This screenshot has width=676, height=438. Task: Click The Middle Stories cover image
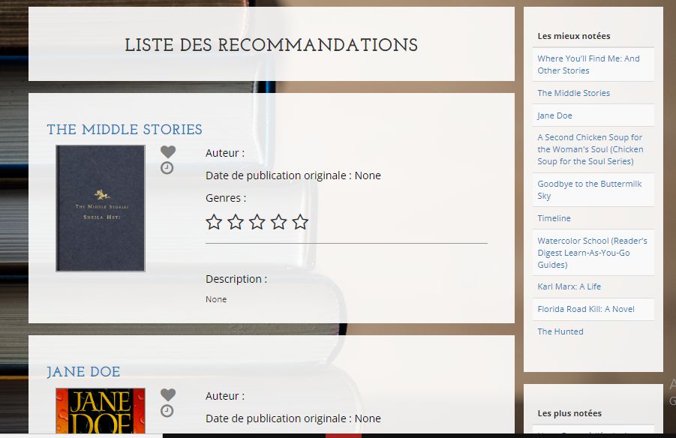[x=101, y=208]
